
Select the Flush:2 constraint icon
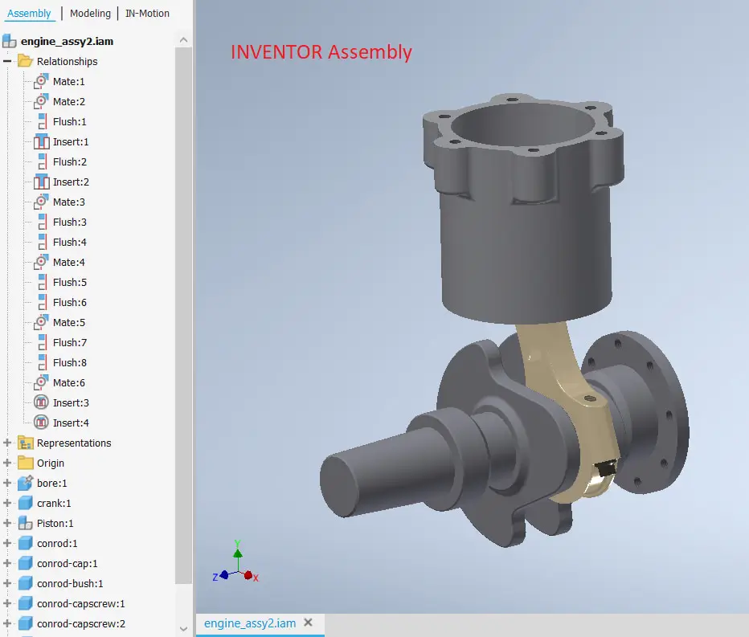point(42,161)
